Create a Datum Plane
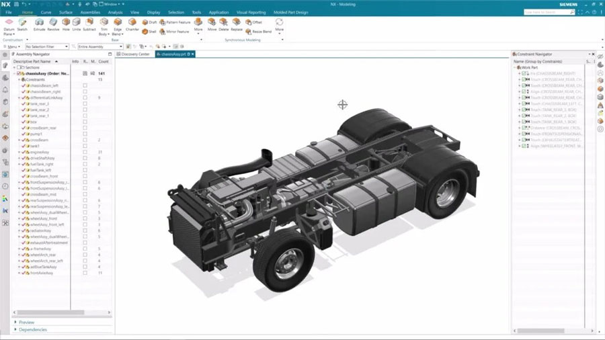Screen dimensions: 605x340 point(9,23)
